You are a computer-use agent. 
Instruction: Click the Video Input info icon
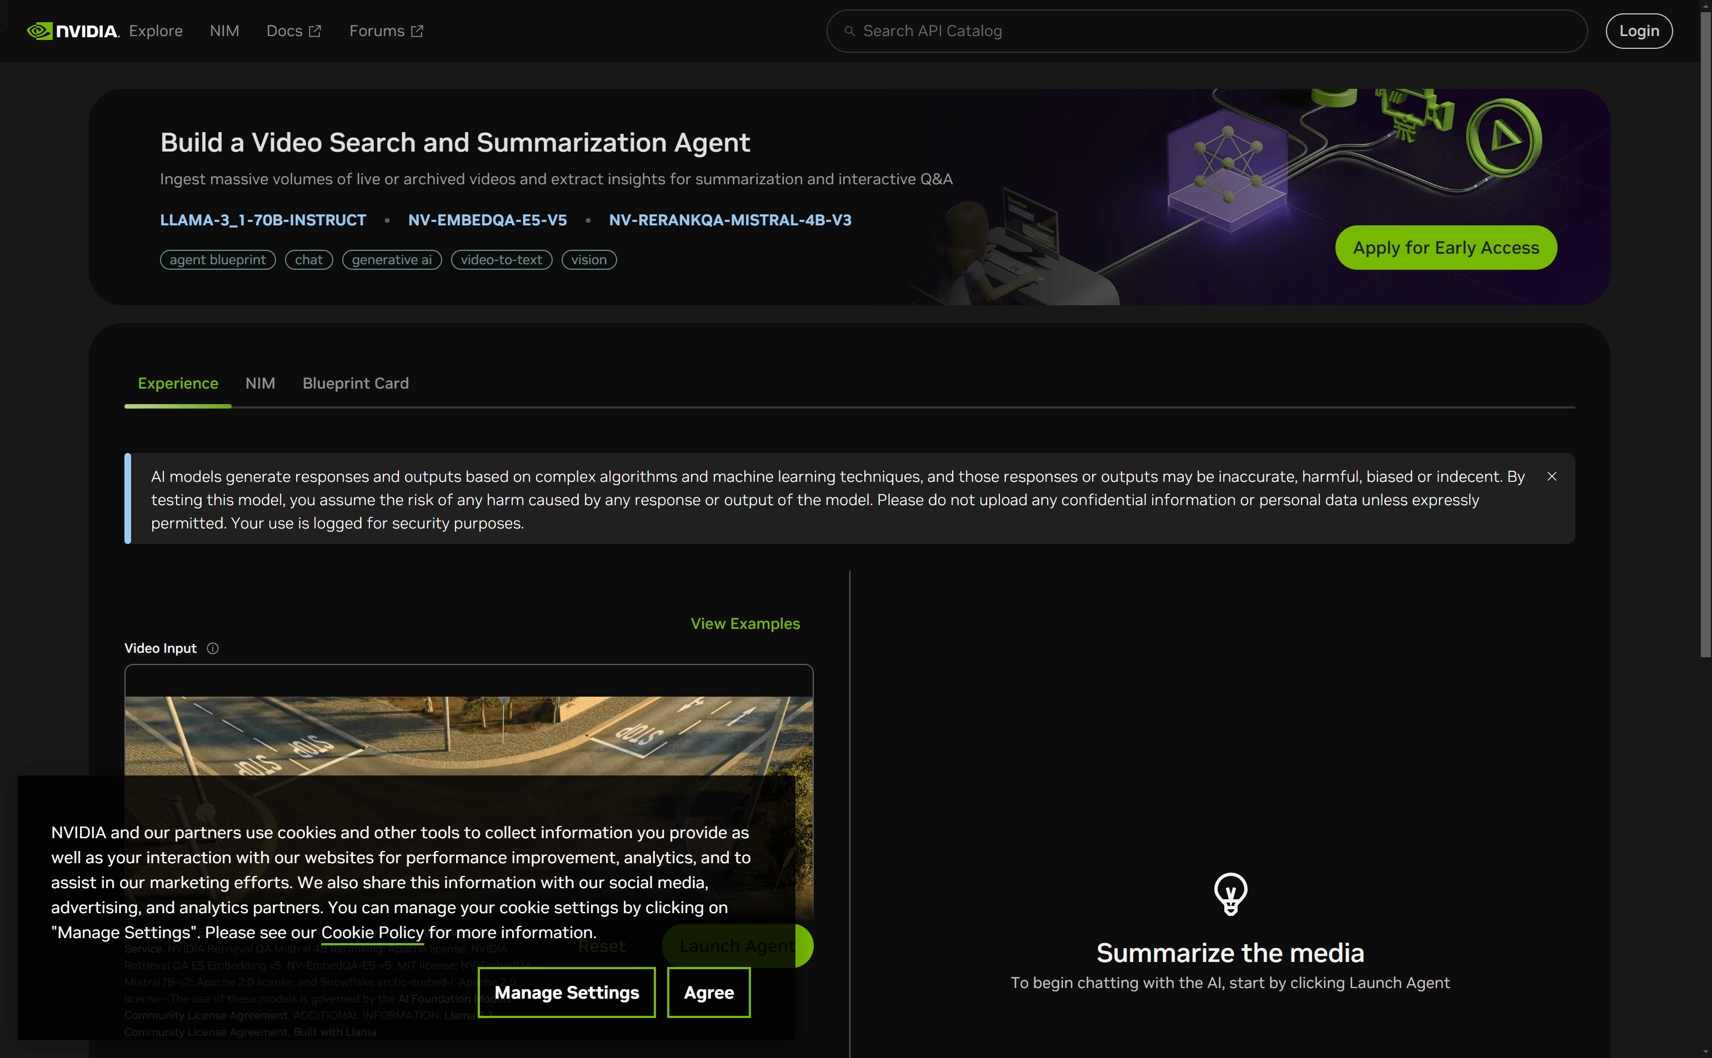(213, 649)
